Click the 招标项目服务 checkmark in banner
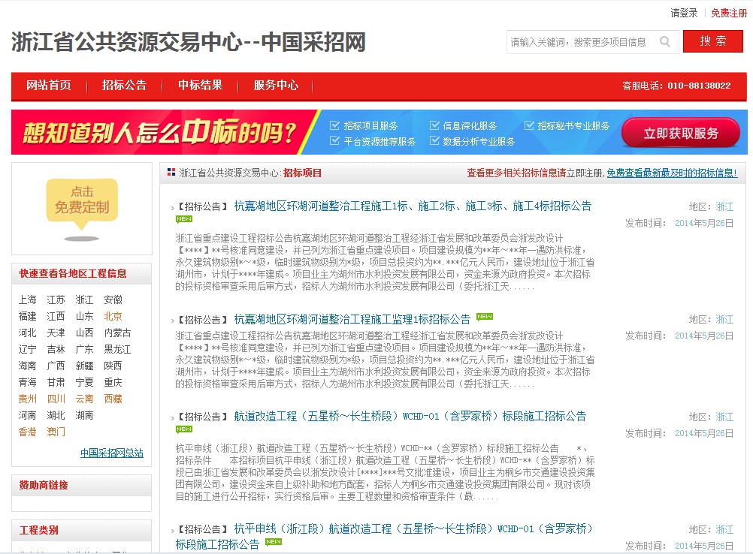753x554 pixels. click(335, 125)
